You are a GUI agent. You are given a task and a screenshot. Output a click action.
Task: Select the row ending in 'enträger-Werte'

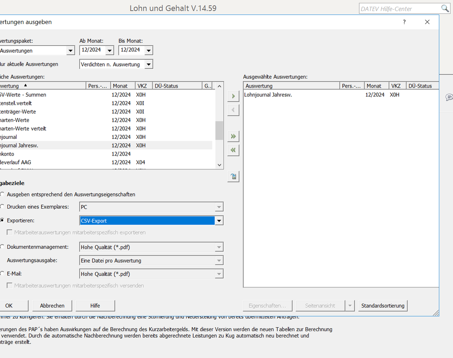pos(106,112)
